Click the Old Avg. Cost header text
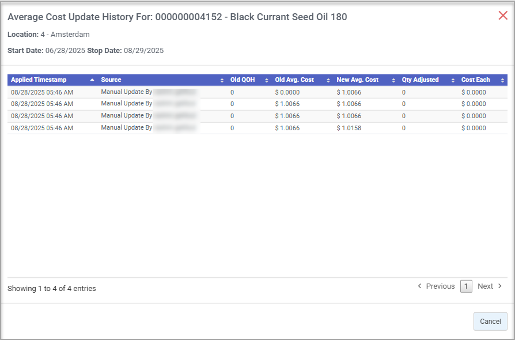Viewport: 515px width, 340px height. coord(294,80)
